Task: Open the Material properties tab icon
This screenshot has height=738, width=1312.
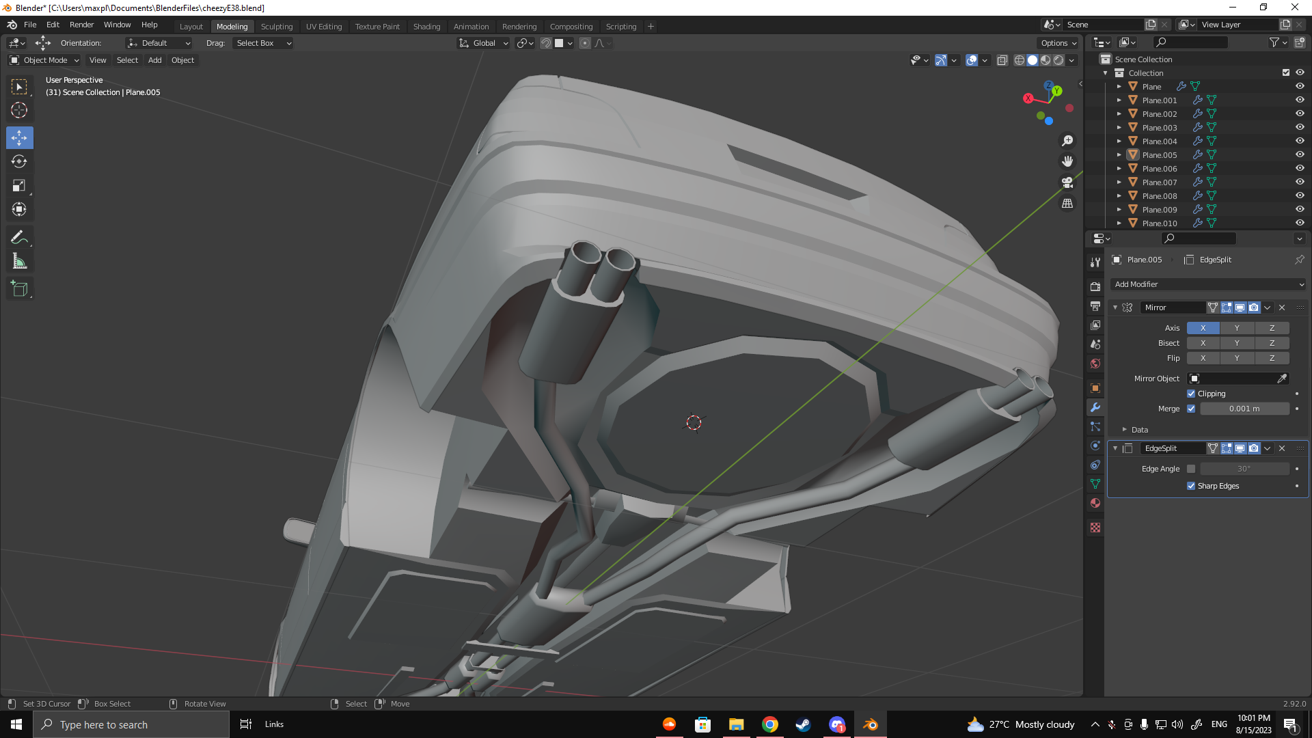Action: tap(1095, 503)
